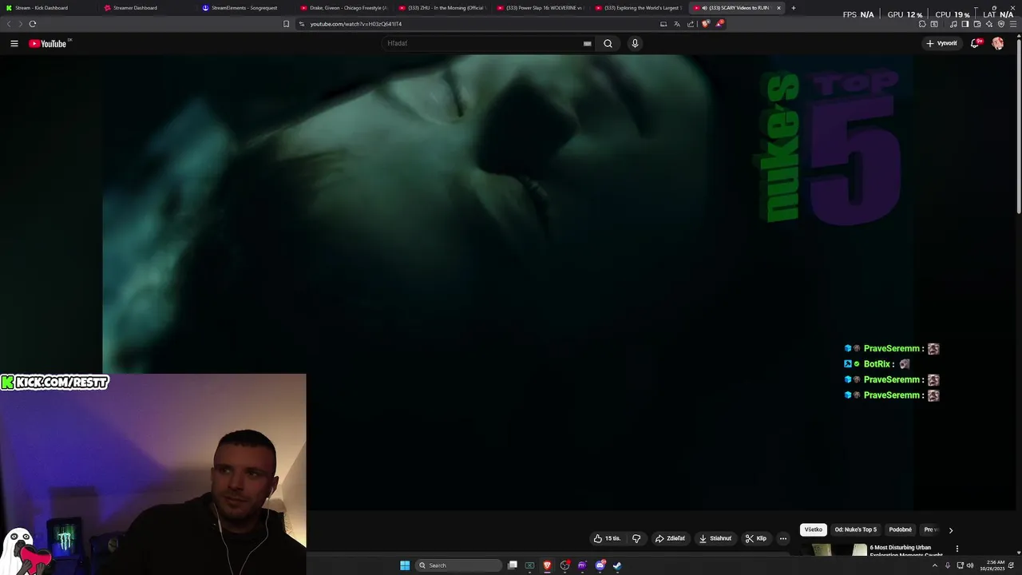Open the browser main menu
Viewport: 1022px width, 575px height.
click(1013, 24)
